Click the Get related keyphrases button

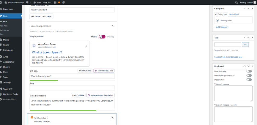41,16
